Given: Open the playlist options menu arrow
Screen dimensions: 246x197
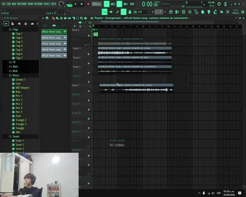Looking at the screenshot, I should coord(43,18).
